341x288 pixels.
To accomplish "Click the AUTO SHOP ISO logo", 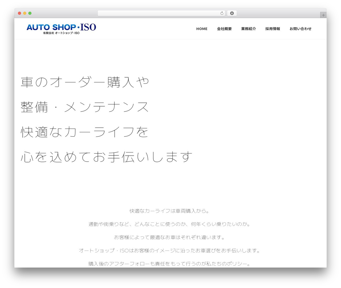I will 61,29.
